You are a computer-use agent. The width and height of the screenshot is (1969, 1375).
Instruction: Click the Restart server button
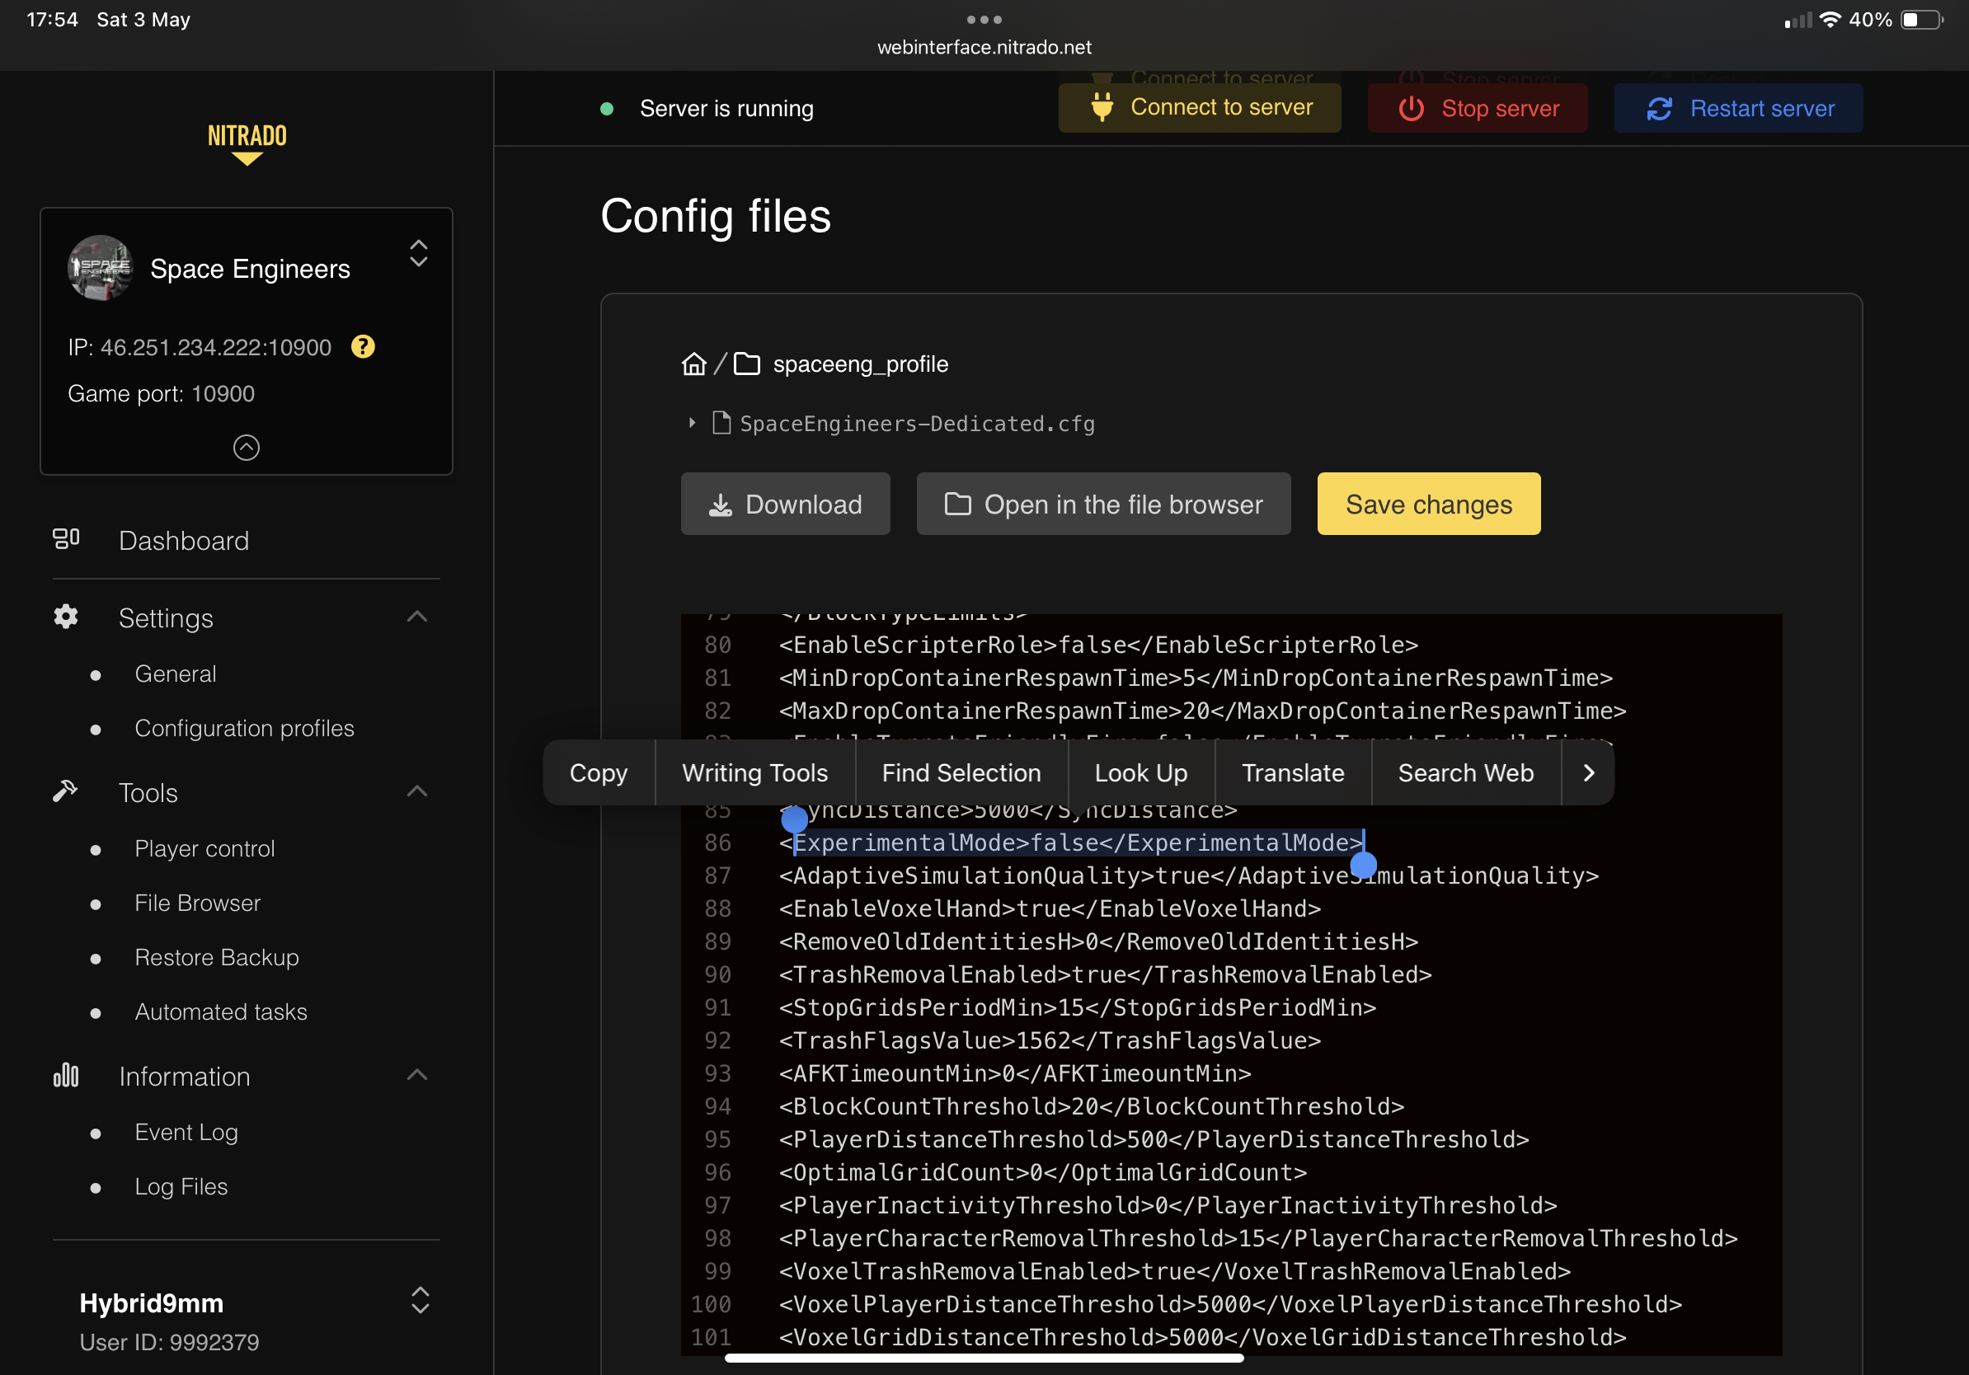point(1738,108)
